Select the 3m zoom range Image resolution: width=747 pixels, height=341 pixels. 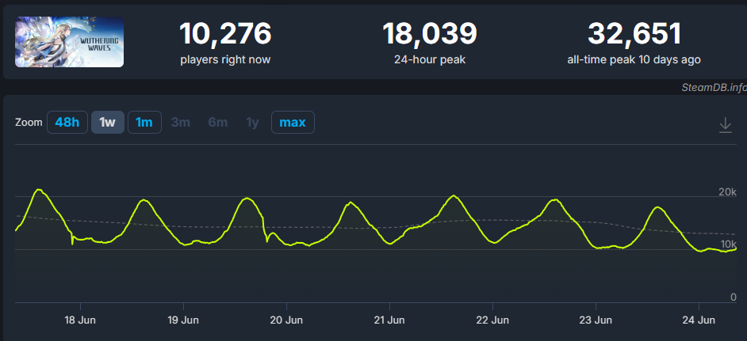pos(181,122)
